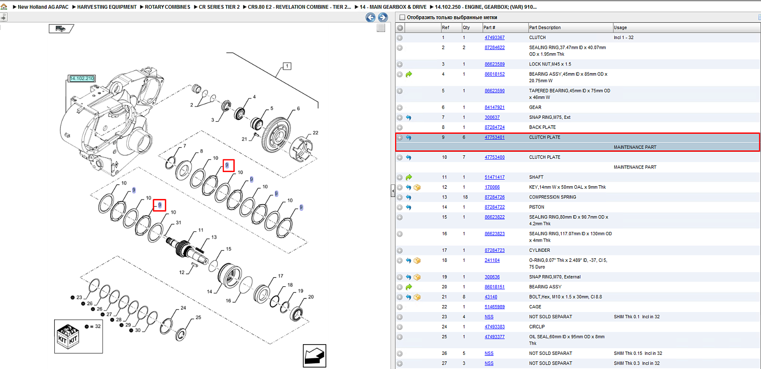This screenshot has height=369, width=761.
Task: Collapse the panel using the splitter arrow
Action: pyautogui.click(x=392, y=190)
